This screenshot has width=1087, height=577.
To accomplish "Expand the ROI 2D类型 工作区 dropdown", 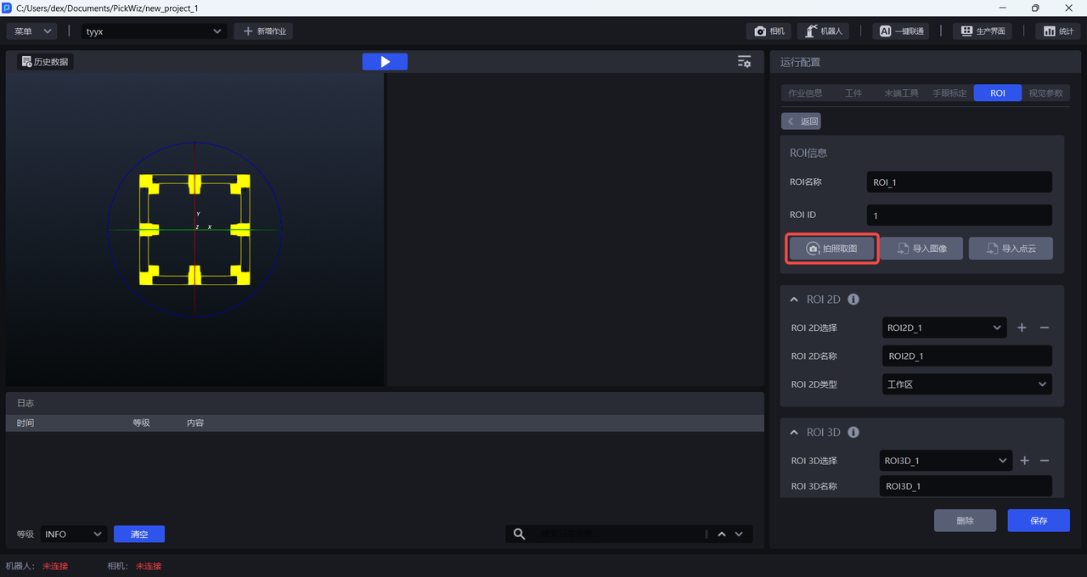I will coord(967,384).
